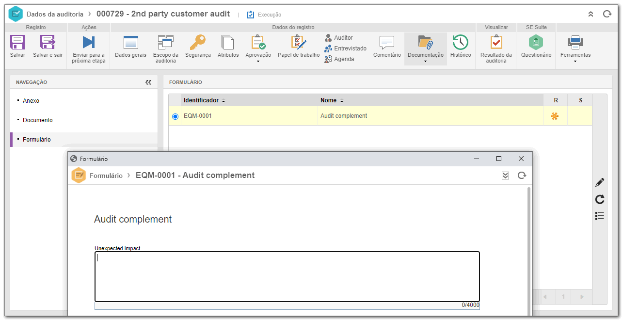Open the Agenda option

coord(339,59)
